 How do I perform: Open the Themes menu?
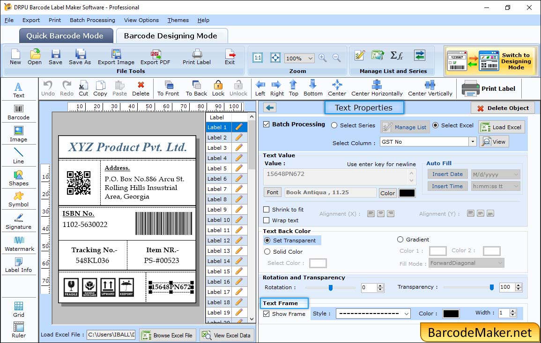tap(178, 20)
